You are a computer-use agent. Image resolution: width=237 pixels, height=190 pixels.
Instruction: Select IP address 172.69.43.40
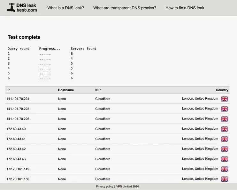pos(16,129)
